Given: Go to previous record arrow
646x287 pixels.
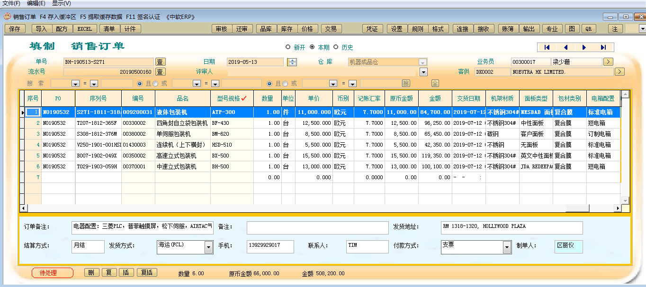Looking at the screenshot, I should click(566, 47).
